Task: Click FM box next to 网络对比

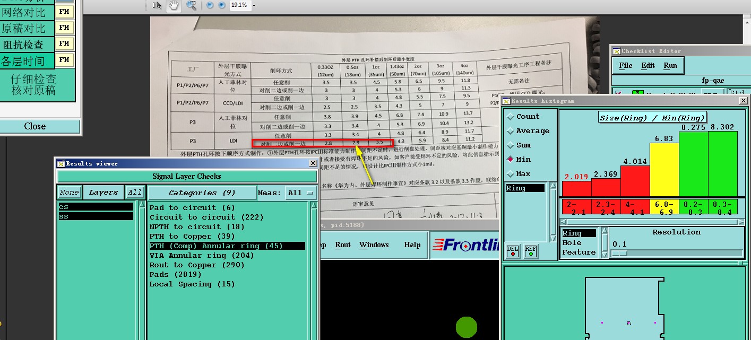Action: click(x=64, y=11)
